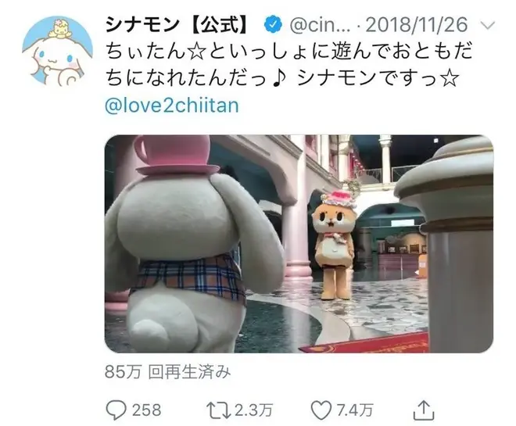Click the 7.4万 likes count
The height and width of the screenshot is (426, 516).
(355, 410)
